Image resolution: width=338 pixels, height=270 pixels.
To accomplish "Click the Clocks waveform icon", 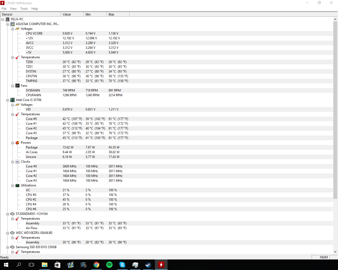I will pyautogui.click(x=17, y=162).
